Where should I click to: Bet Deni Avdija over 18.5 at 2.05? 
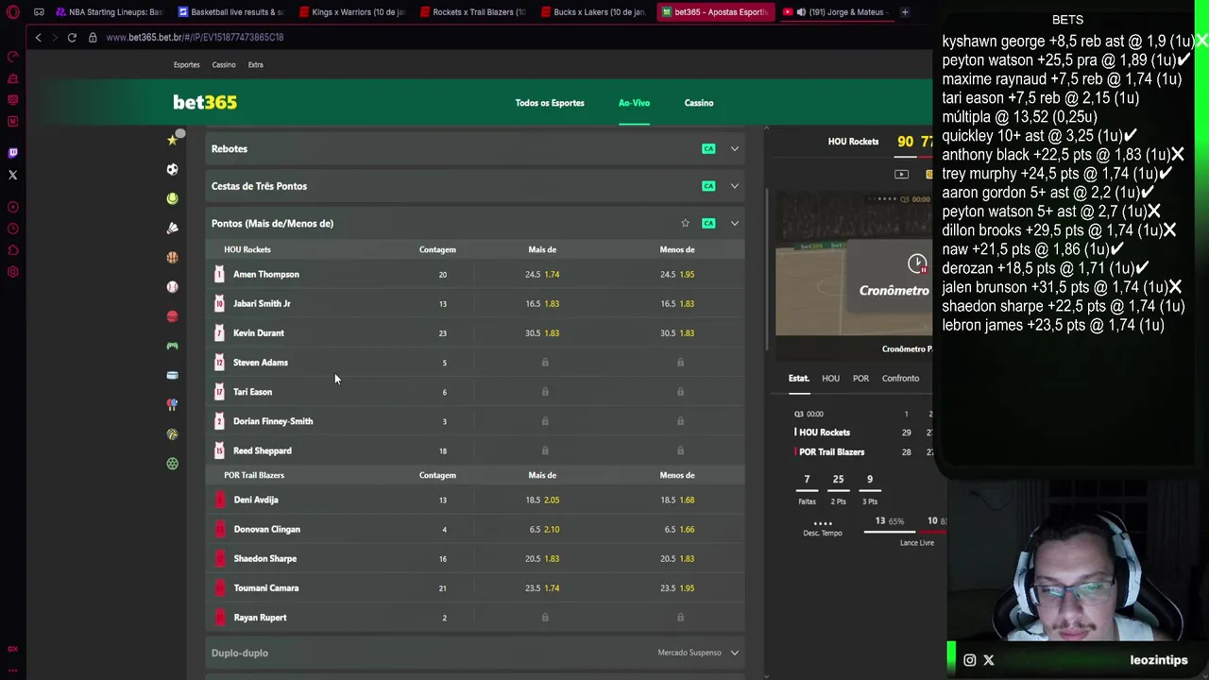point(542,500)
